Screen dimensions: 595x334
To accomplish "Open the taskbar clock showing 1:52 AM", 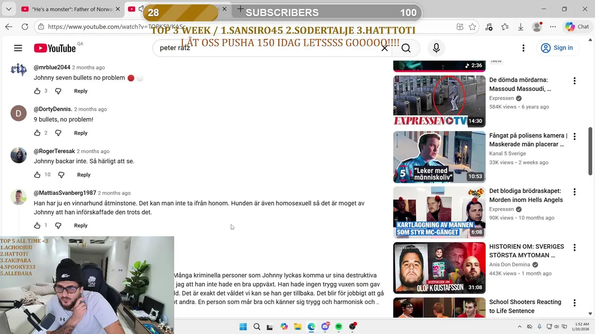I will coord(582,327).
